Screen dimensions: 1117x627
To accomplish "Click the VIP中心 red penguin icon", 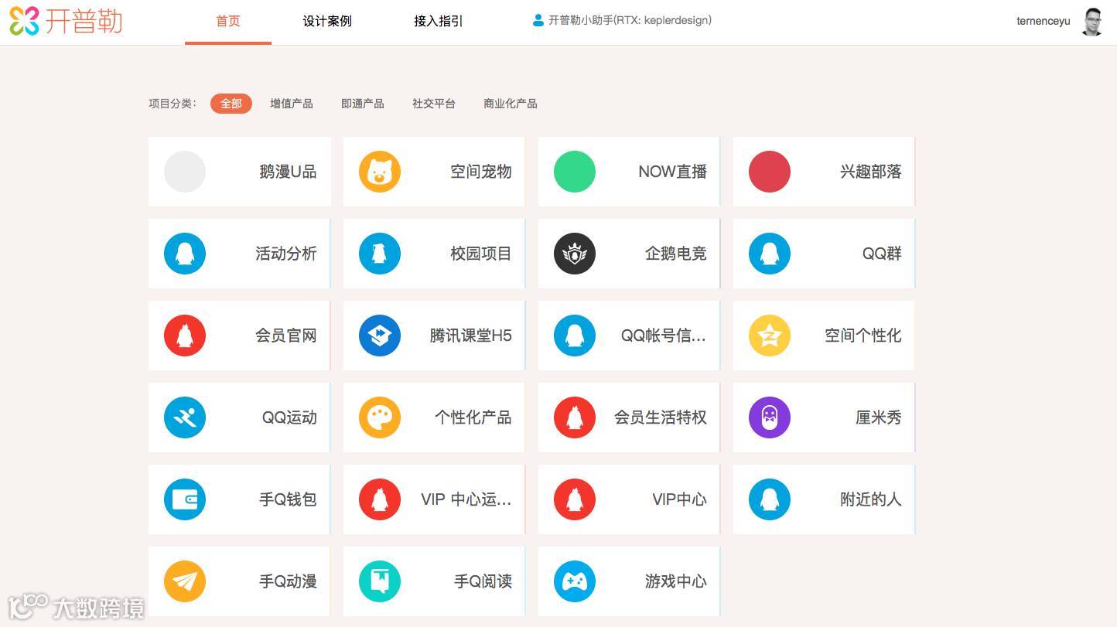I will point(575,499).
